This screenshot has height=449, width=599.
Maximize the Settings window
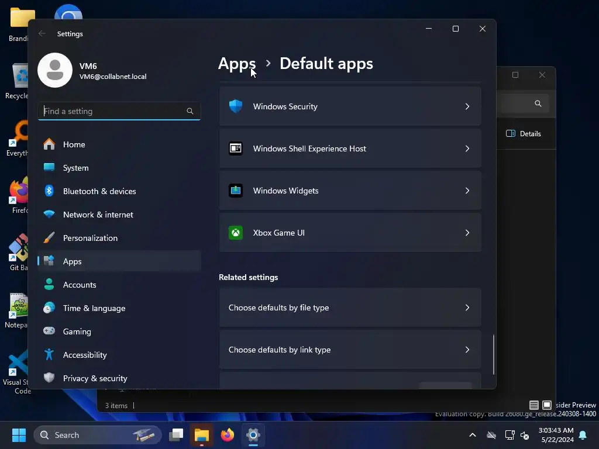pos(455,29)
